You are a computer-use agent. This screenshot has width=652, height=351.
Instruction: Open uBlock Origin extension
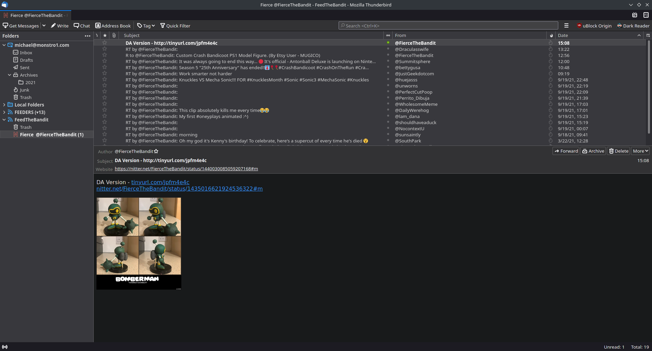pyautogui.click(x=594, y=26)
